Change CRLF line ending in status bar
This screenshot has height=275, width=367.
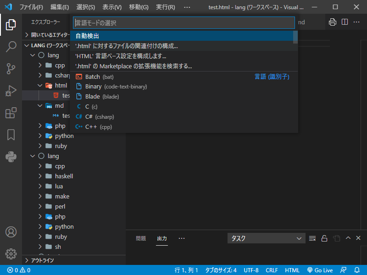[x=272, y=270]
